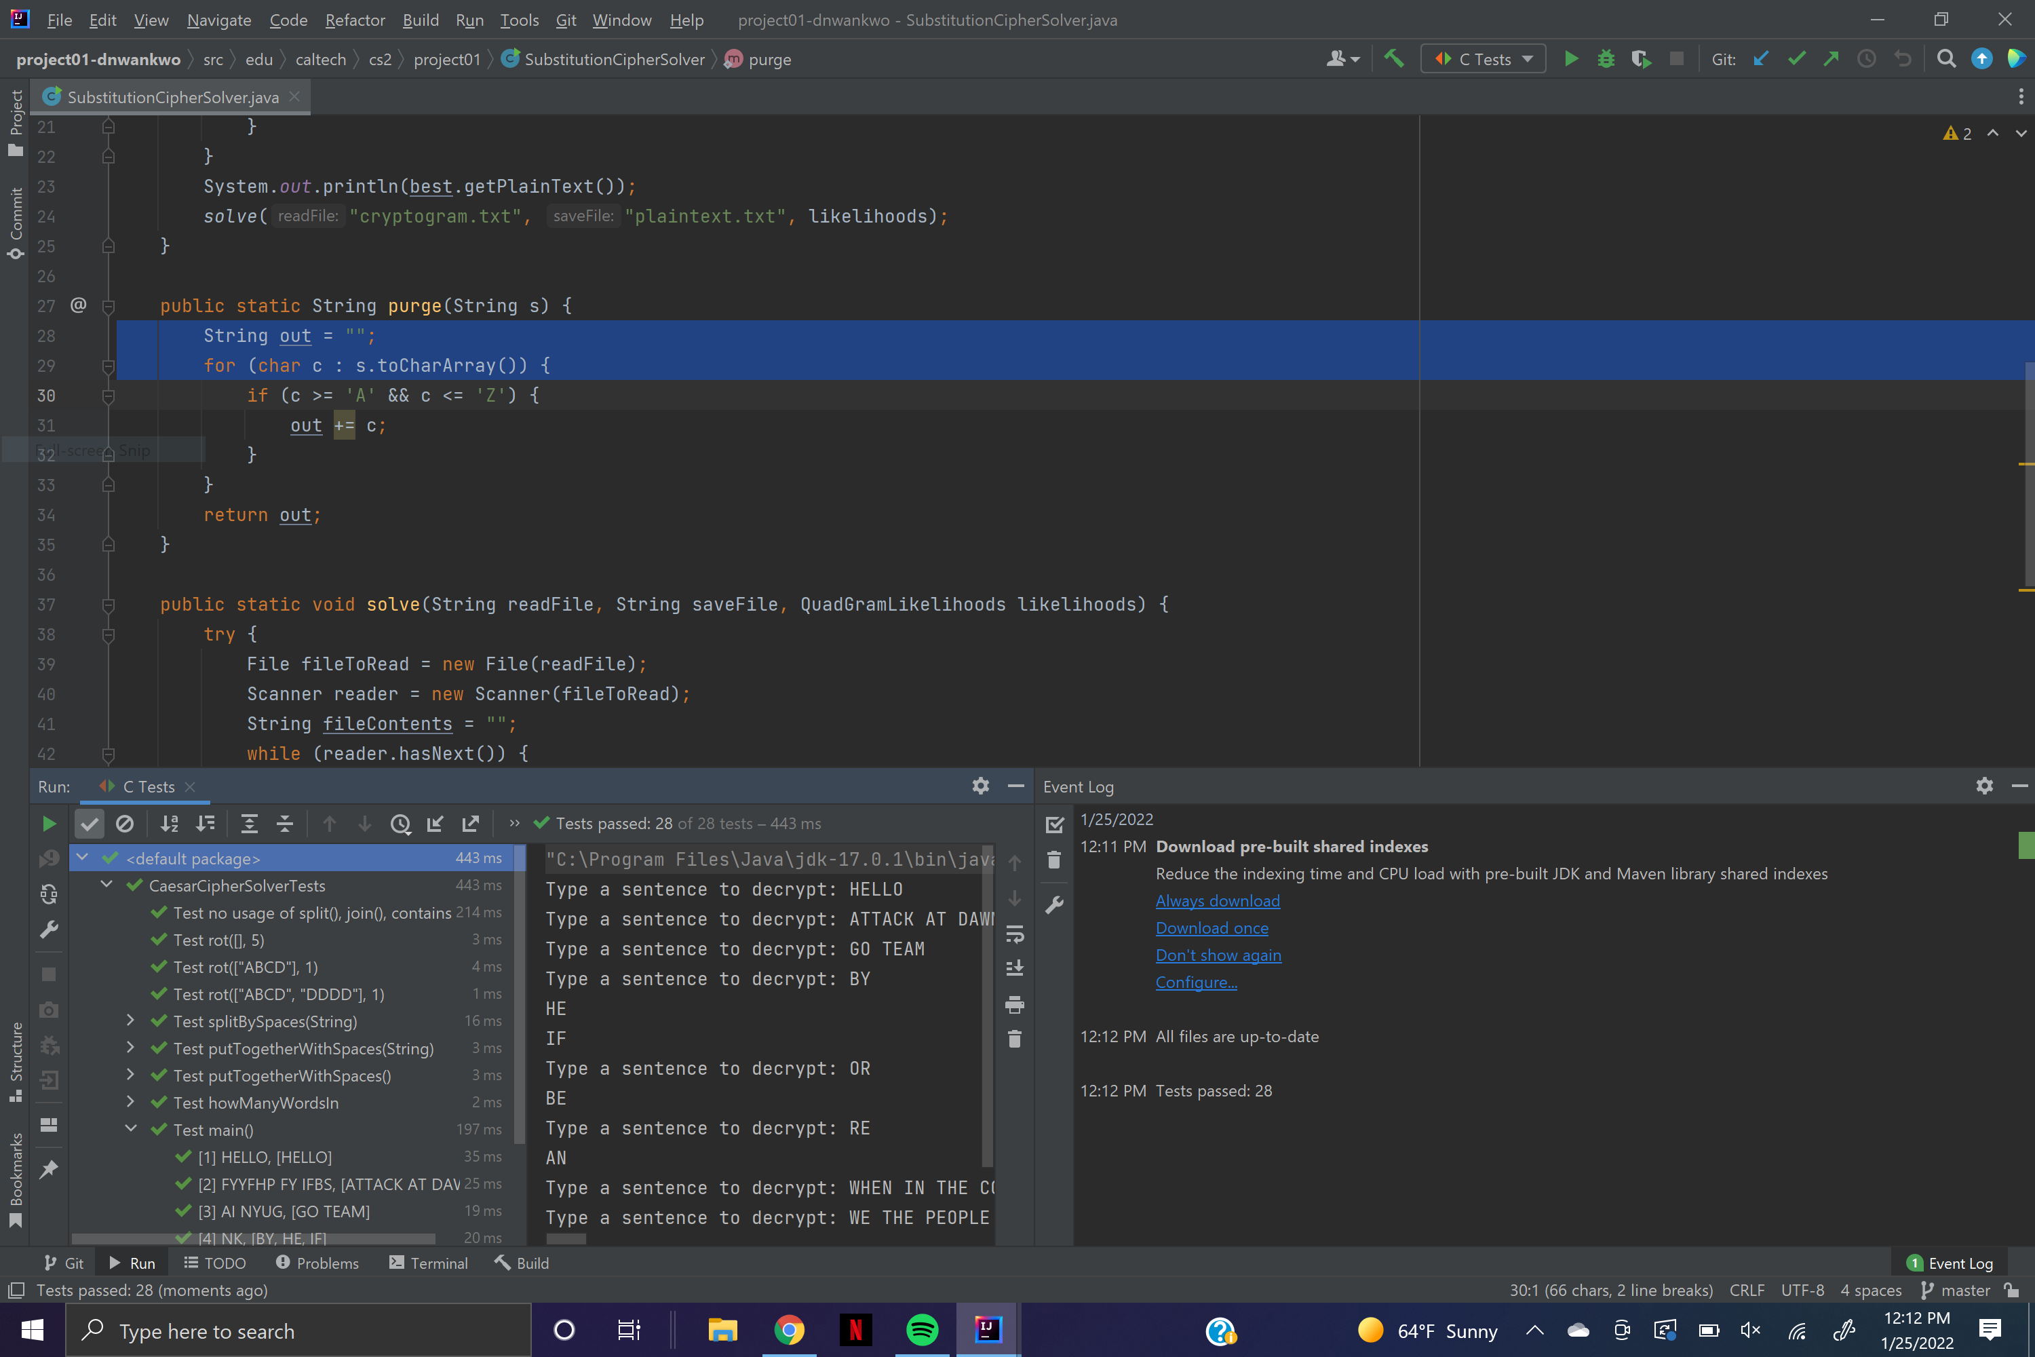This screenshot has width=2035, height=1357.
Task: Expand Test splitBySpaces(String) tree node
Action: [131, 1021]
